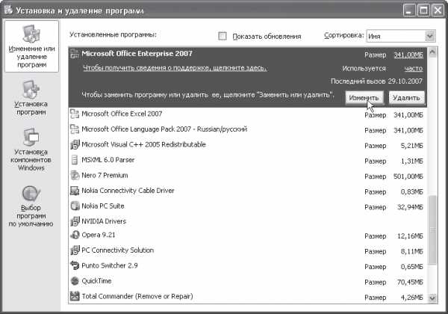Select PC Connectivity Solution in the list
The height and width of the screenshot is (314, 448).
[117, 250]
